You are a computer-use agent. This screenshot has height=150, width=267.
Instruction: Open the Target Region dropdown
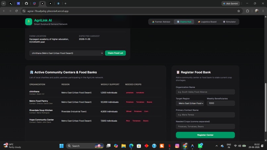point(190,103)
